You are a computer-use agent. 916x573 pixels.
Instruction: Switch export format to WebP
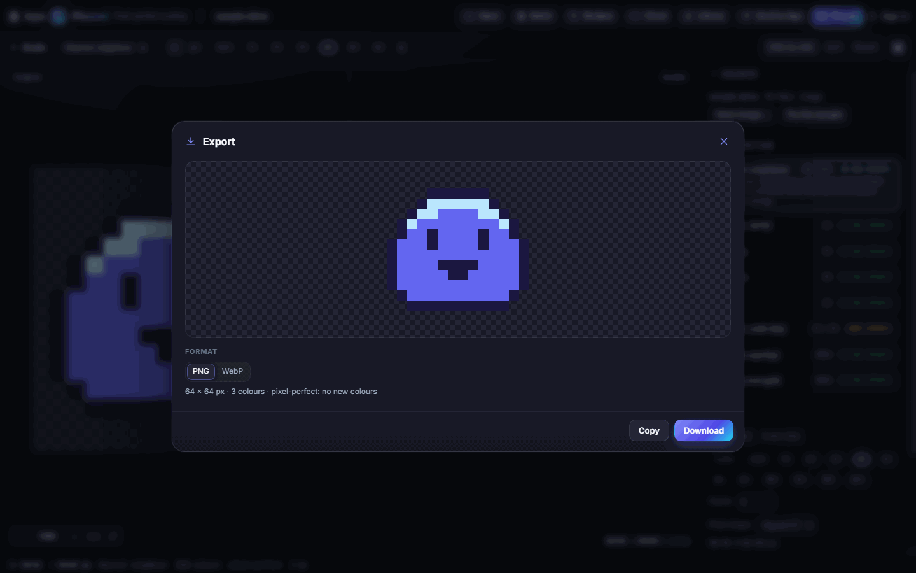click(x=232, y=371)
